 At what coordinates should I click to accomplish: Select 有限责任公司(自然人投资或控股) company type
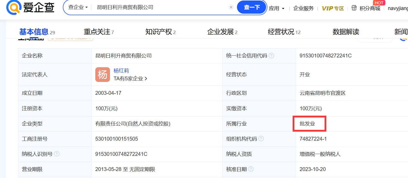point(133,124)
